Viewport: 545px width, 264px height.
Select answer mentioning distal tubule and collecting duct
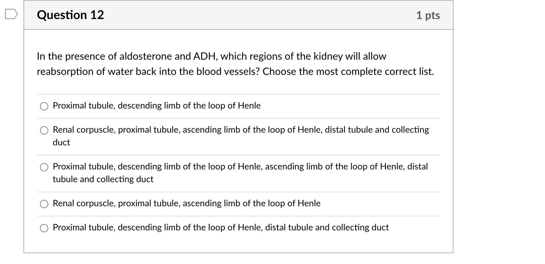(220, 228)
